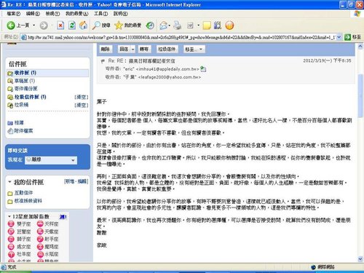Click the orange round Messenger icon

point(229,25)
